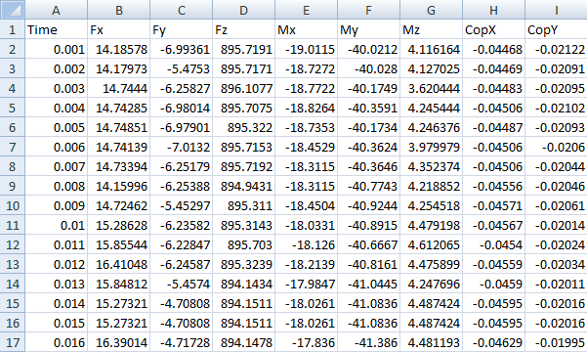Select row 1 header
587x352 pixels.
[13, 29]
